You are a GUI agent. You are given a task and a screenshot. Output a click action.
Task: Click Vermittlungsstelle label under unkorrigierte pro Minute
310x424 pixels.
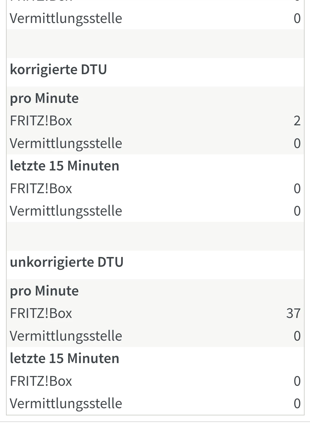(66, 336)
